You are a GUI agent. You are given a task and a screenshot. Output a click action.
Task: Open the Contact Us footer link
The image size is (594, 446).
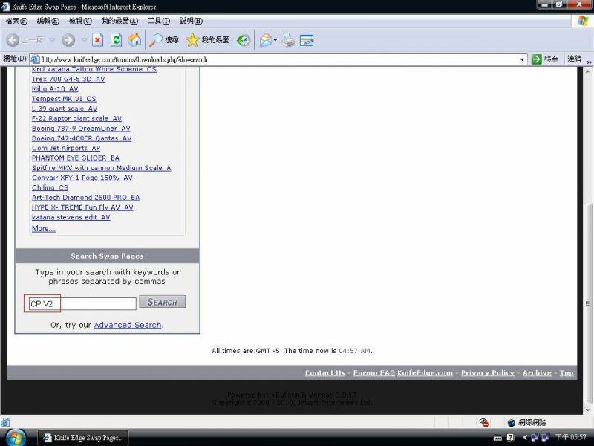pyautogui.click(x=325, y=373)
